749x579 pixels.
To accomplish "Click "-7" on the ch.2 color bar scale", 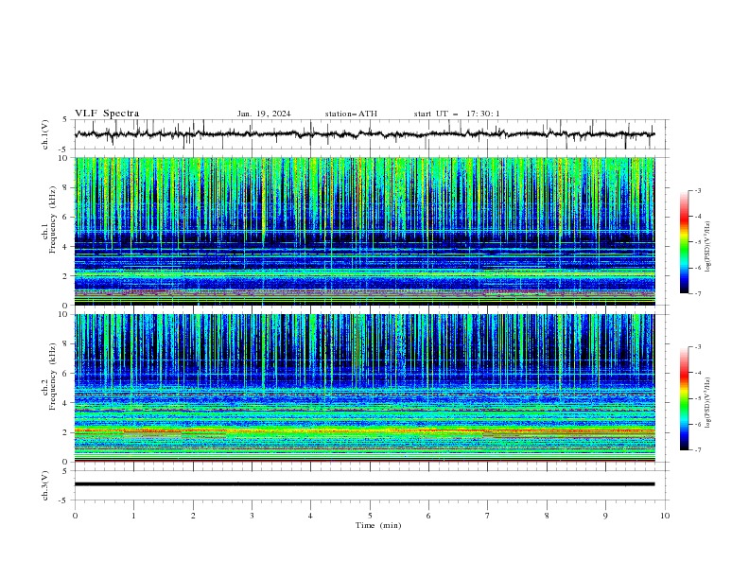I will [x=698, y=450].
